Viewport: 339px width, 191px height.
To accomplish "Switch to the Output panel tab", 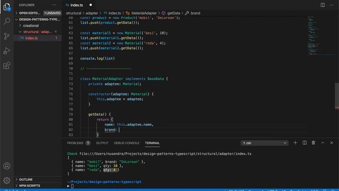I will point(102,143).
